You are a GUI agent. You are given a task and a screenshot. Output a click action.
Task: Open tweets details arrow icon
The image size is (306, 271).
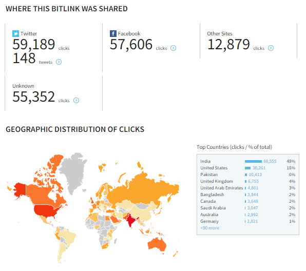click(x=59, y=62)
